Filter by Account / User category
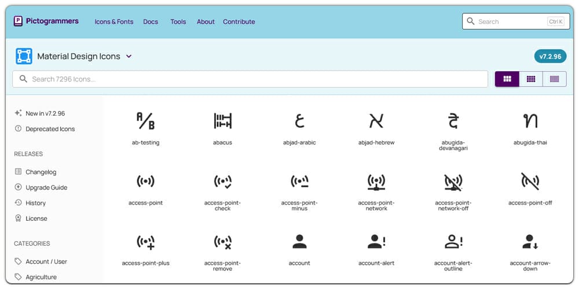Image resolution: width=579 pixels, height=289 pixels. (41, 261)
